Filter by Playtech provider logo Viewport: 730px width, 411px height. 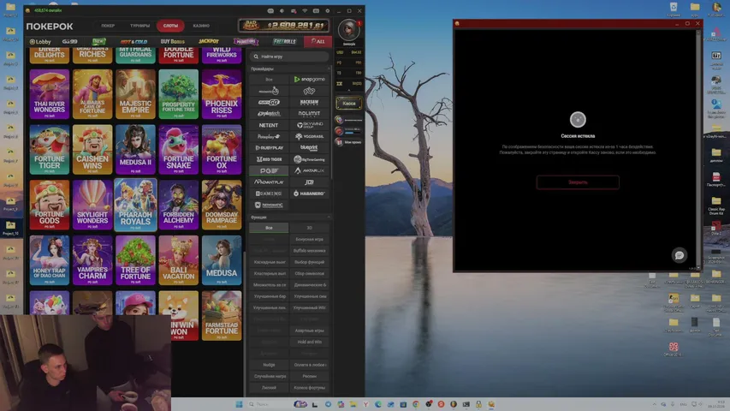269,114
